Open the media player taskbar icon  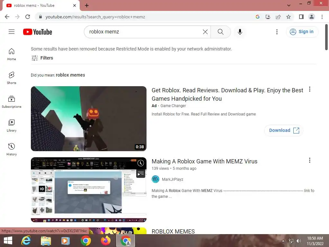tap(65, 241)
